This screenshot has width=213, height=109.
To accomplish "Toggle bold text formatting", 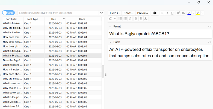I will (162, 13).
